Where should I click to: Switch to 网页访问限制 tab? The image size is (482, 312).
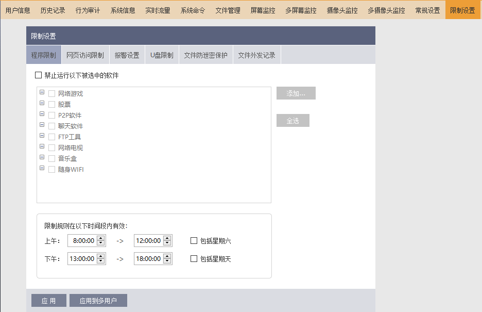[x=85, y=55]
